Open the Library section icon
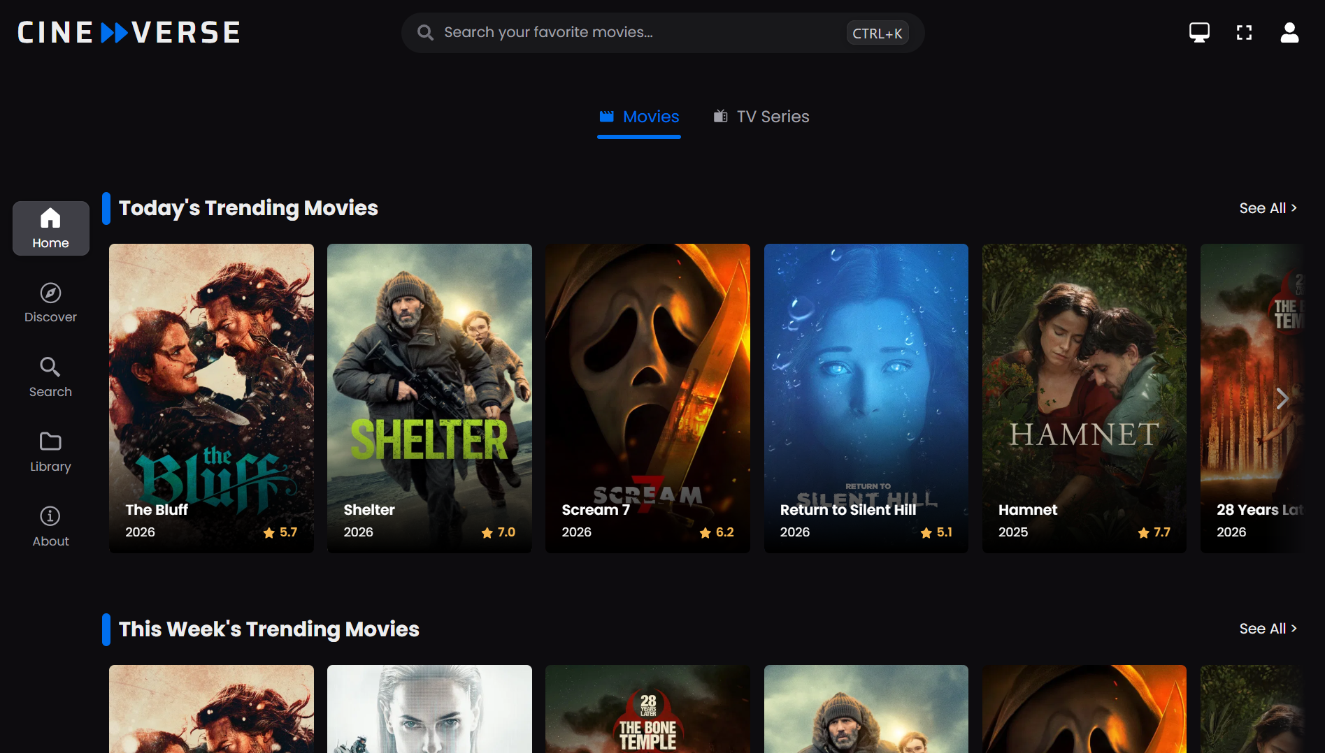Screen dimensions: 1325x753 pyautogui.click(x=50, y=452)
